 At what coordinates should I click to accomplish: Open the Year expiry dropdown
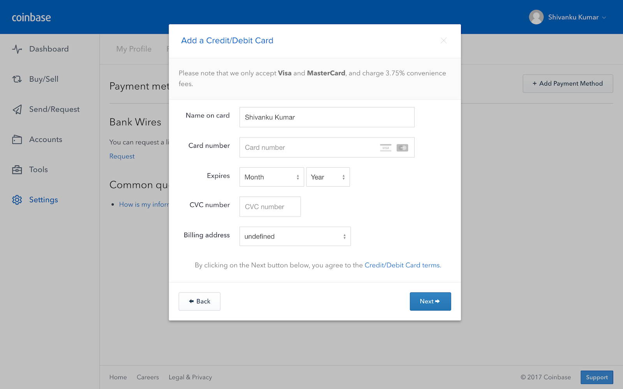(328, 177)
